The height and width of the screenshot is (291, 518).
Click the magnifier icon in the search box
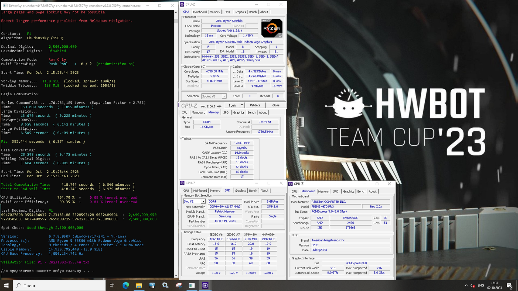click(x=18, y=285)
